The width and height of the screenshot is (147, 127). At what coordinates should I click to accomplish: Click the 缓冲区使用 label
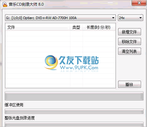coord(14,105)
